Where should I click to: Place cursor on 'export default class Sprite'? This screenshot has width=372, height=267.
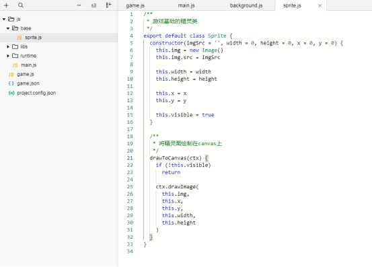pyautogui.click(x=185, y=36)
